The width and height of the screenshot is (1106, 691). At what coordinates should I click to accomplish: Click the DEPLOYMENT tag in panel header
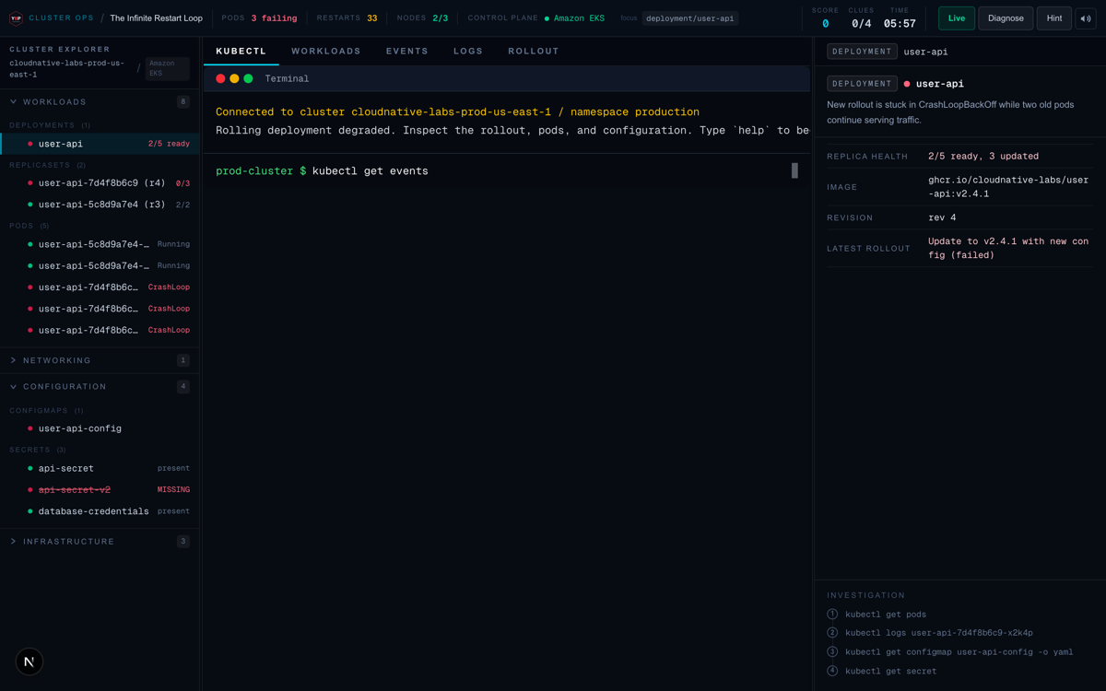(x=862, y=52)
